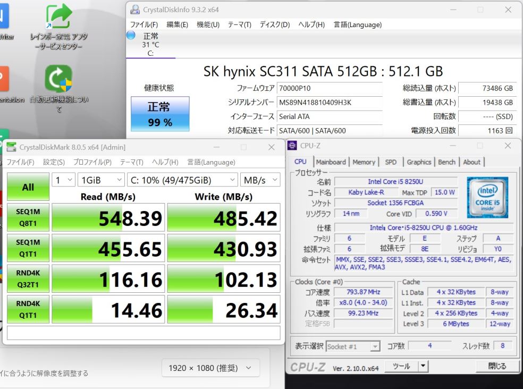Open 機能(U) menu in CrystalDiskInfo

coord(208,24)
